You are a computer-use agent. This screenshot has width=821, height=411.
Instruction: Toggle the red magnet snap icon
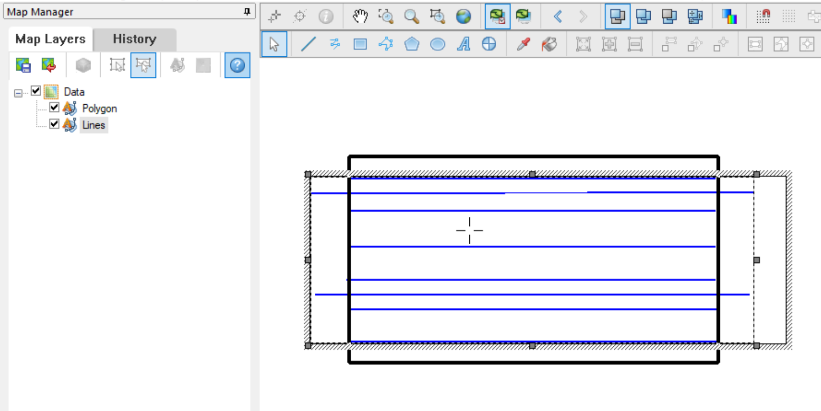763,17
